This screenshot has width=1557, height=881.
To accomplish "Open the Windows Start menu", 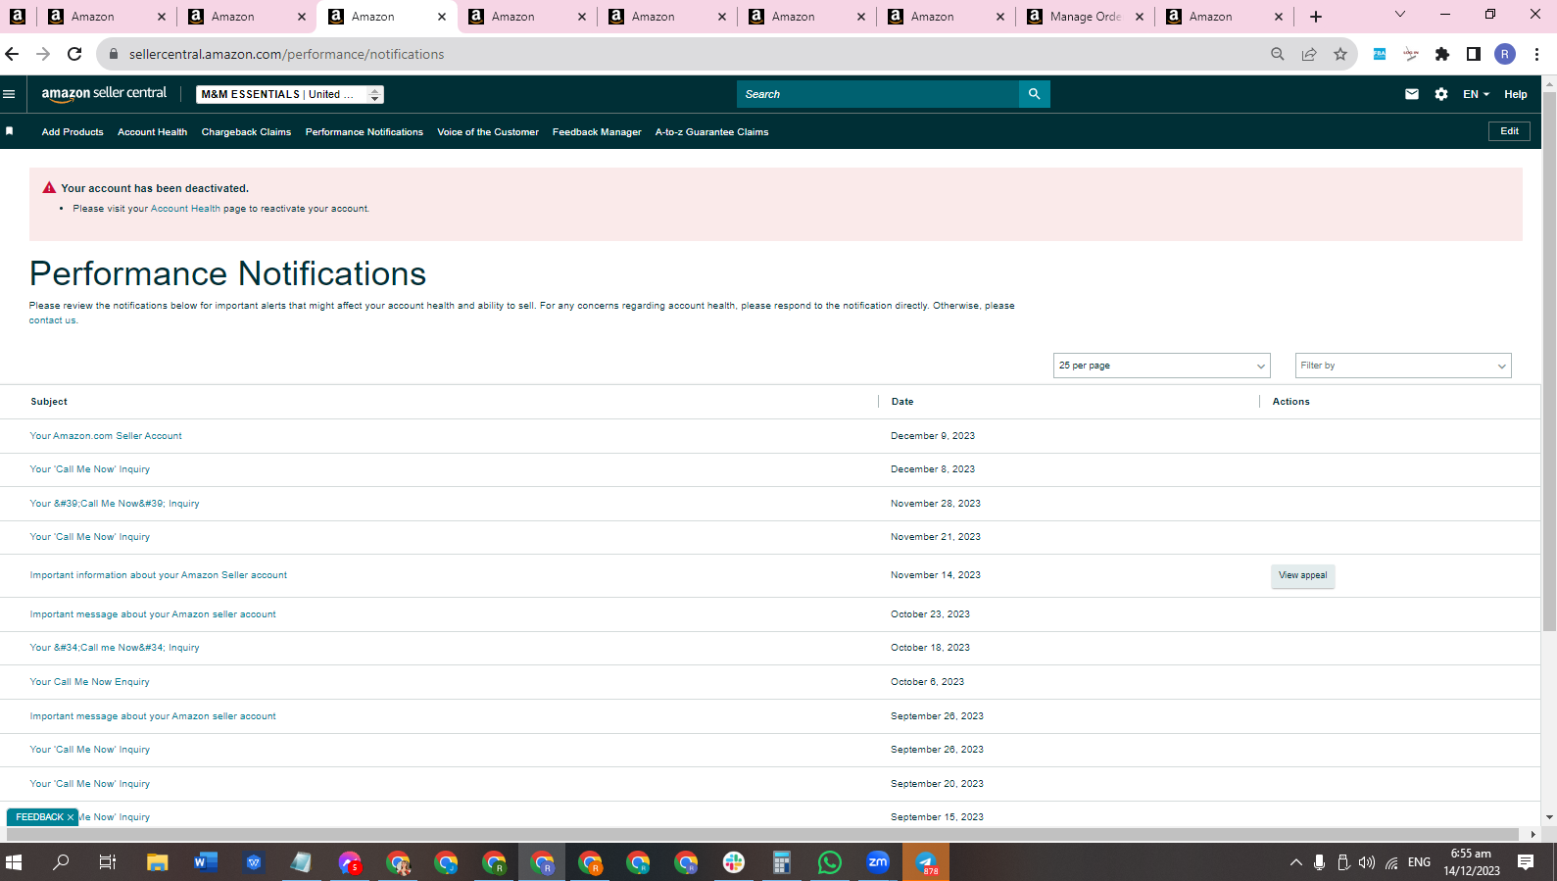I will pos(14,862).
